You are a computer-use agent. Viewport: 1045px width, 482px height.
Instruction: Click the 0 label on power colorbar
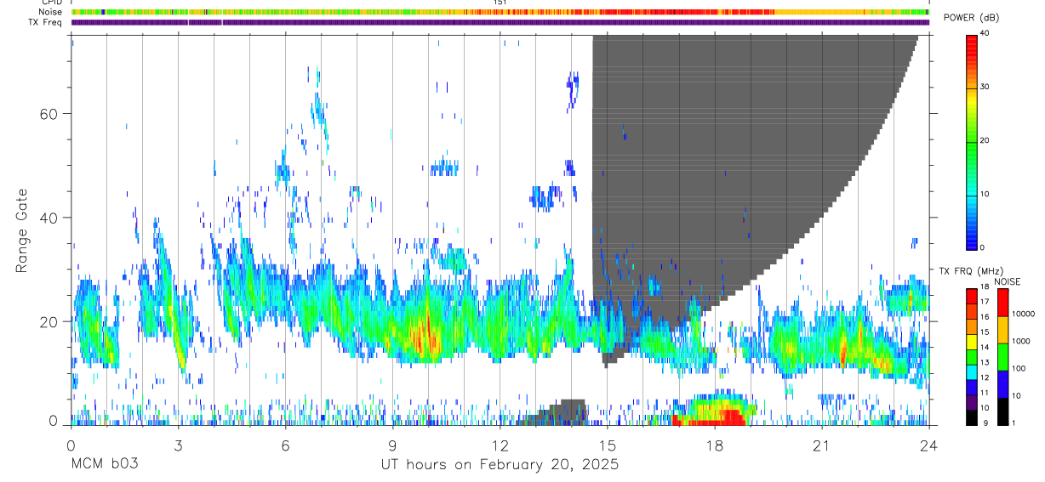click(981, 247)
